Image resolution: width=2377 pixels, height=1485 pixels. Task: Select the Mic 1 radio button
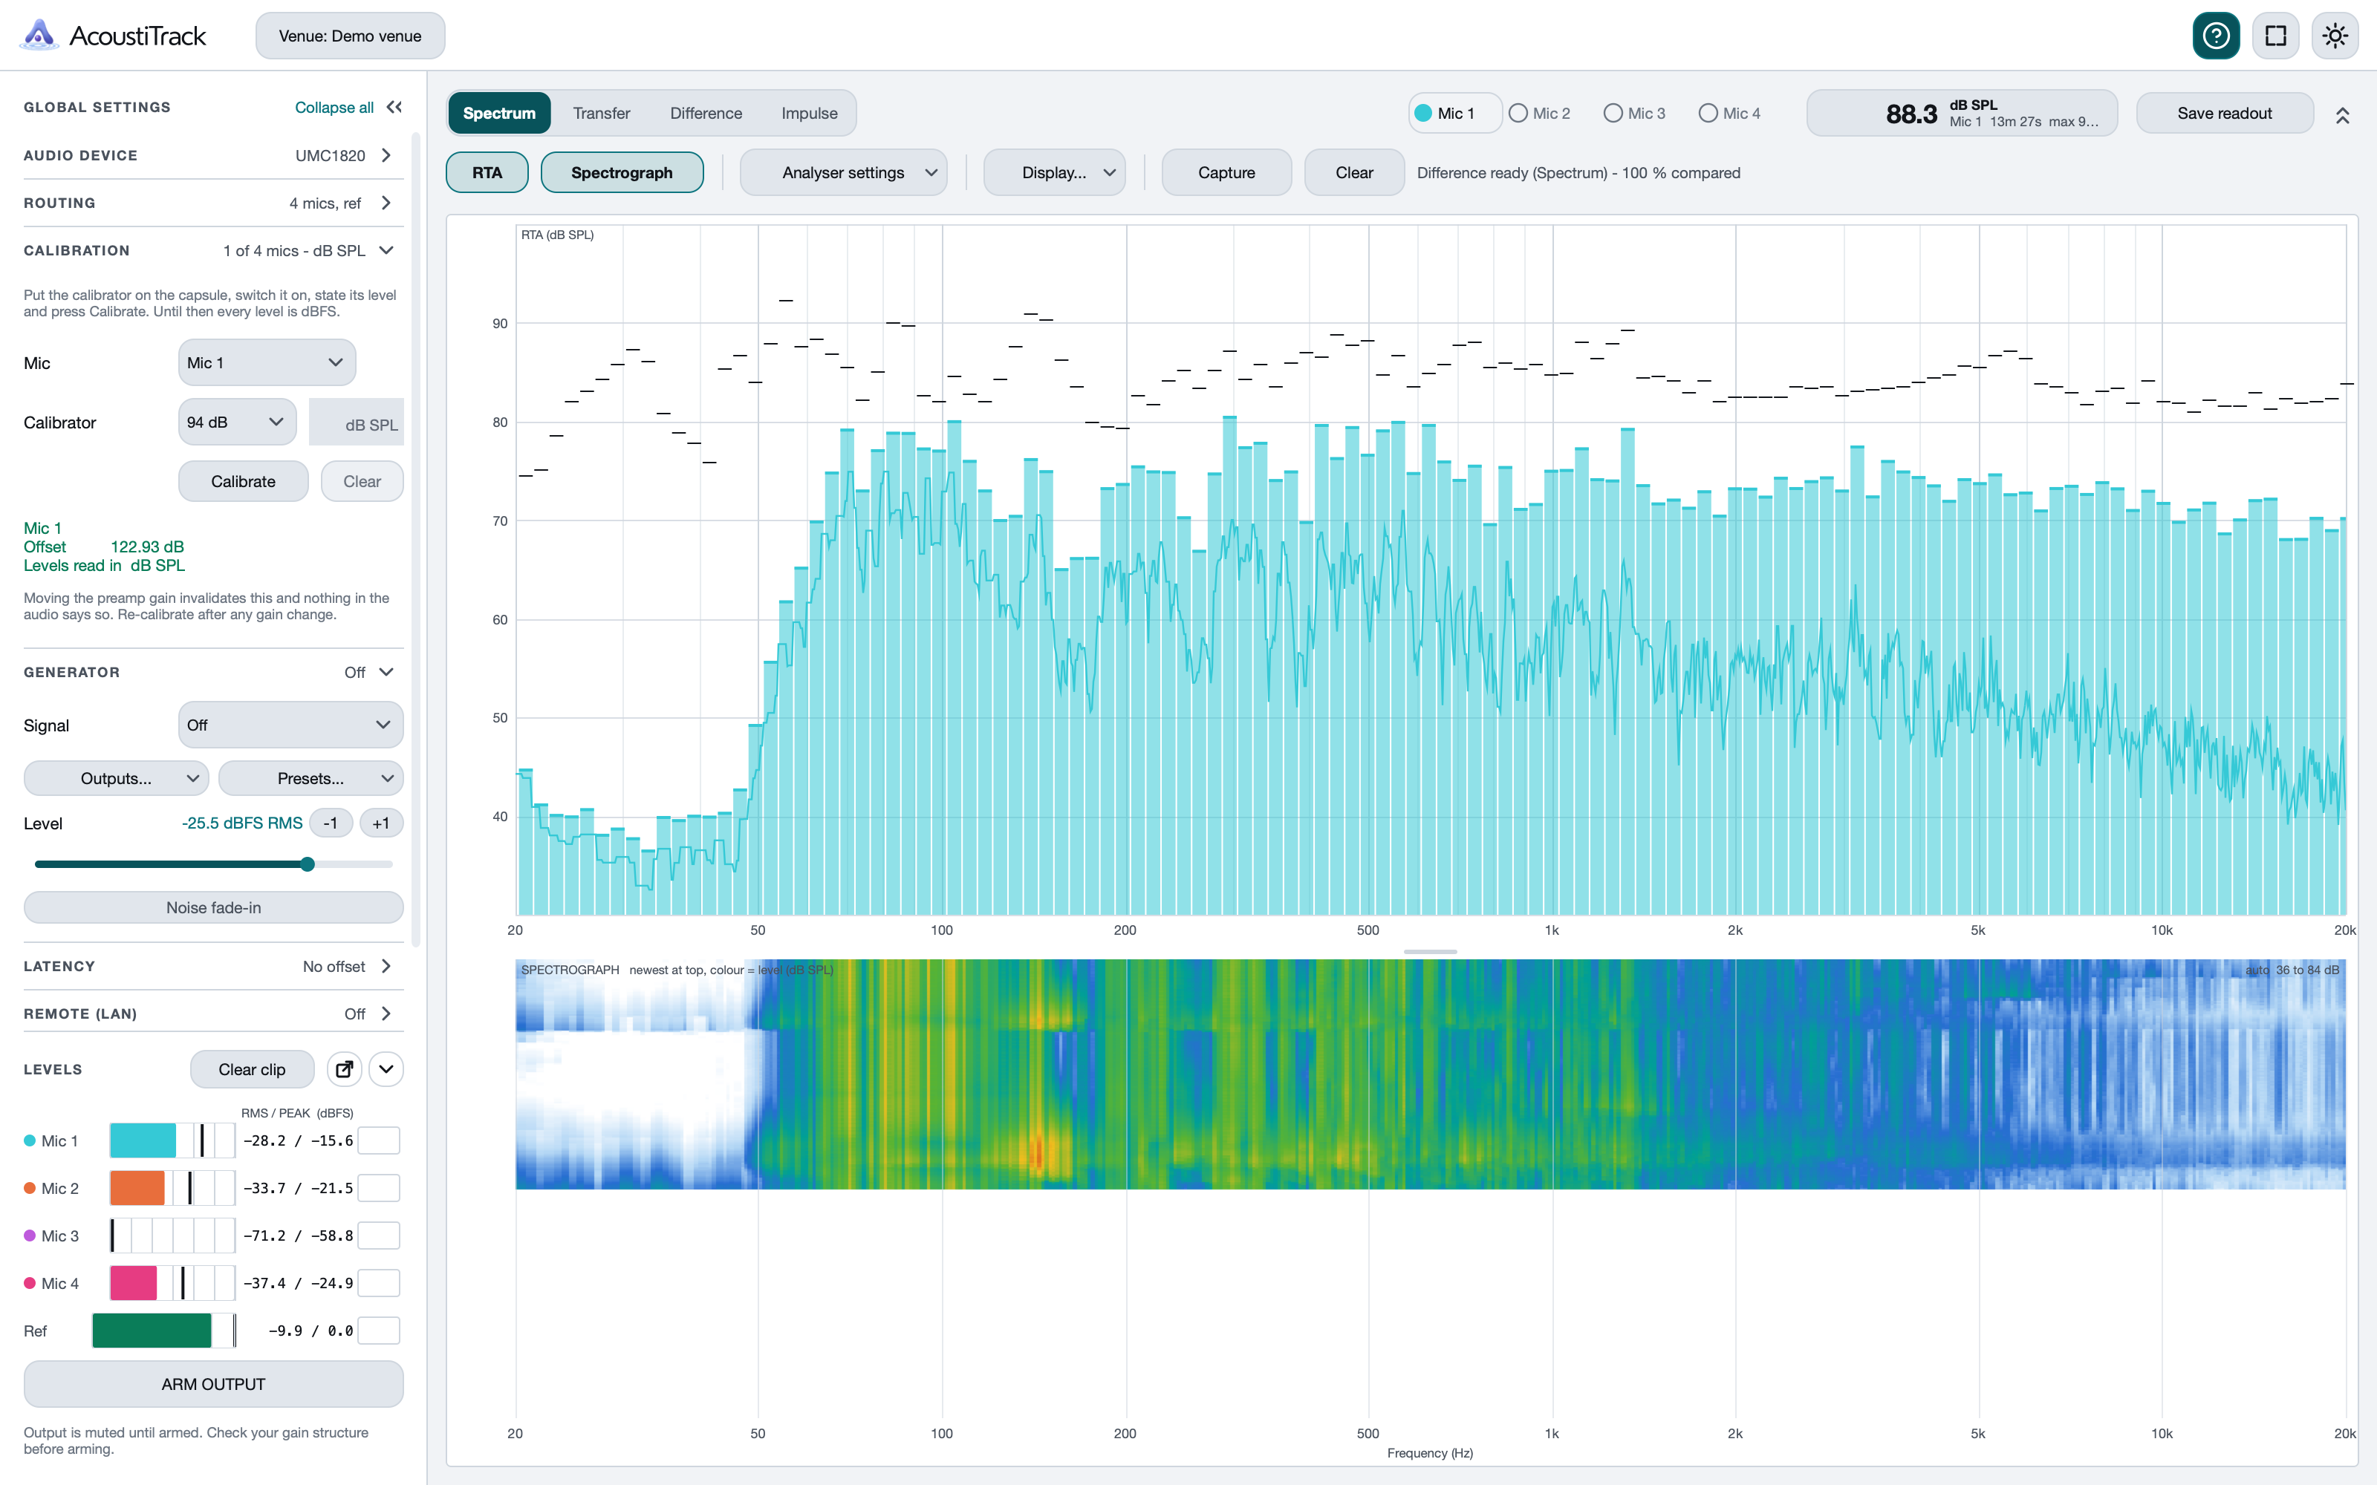1423,113
